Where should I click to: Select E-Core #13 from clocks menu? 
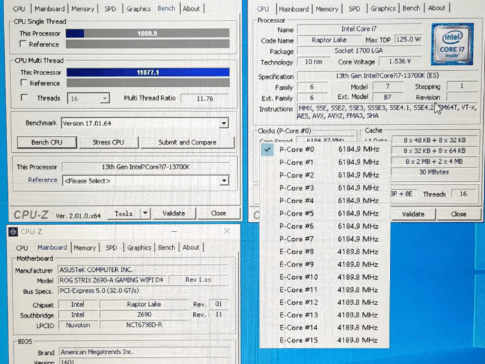pos(324,315)
